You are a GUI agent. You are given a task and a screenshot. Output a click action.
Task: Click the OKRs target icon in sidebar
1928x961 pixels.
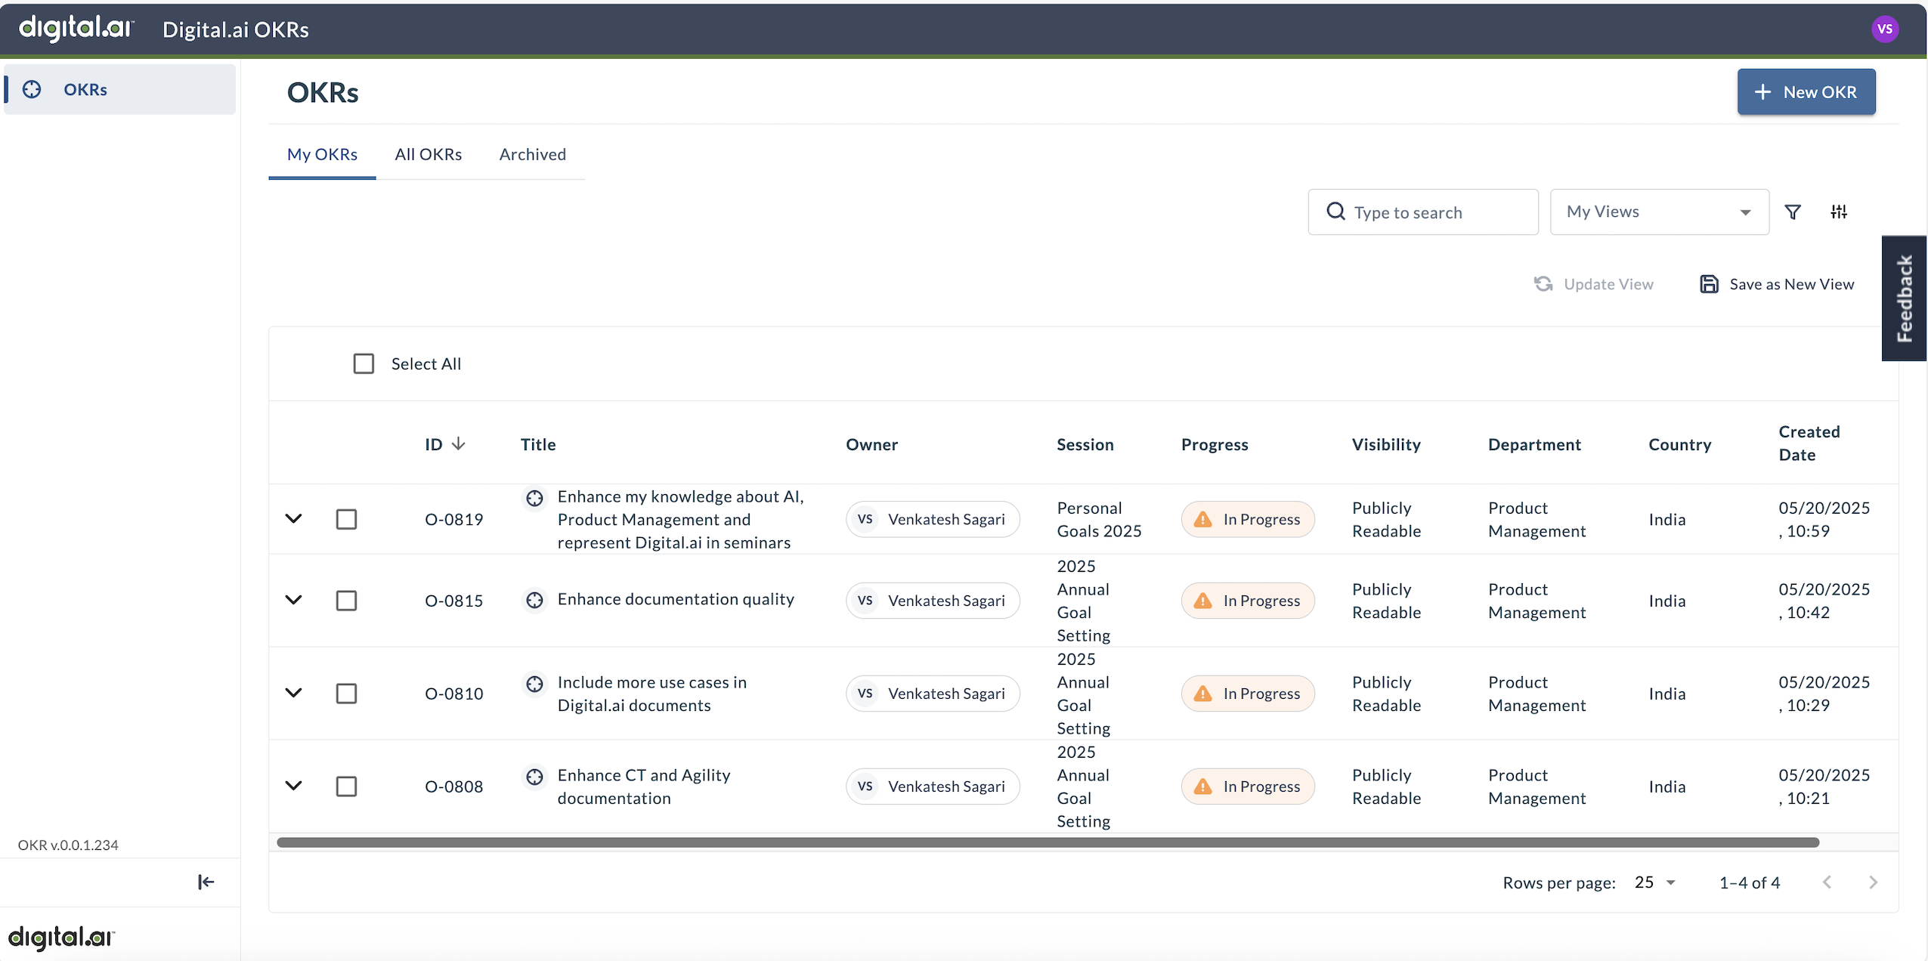coord(32,89)
